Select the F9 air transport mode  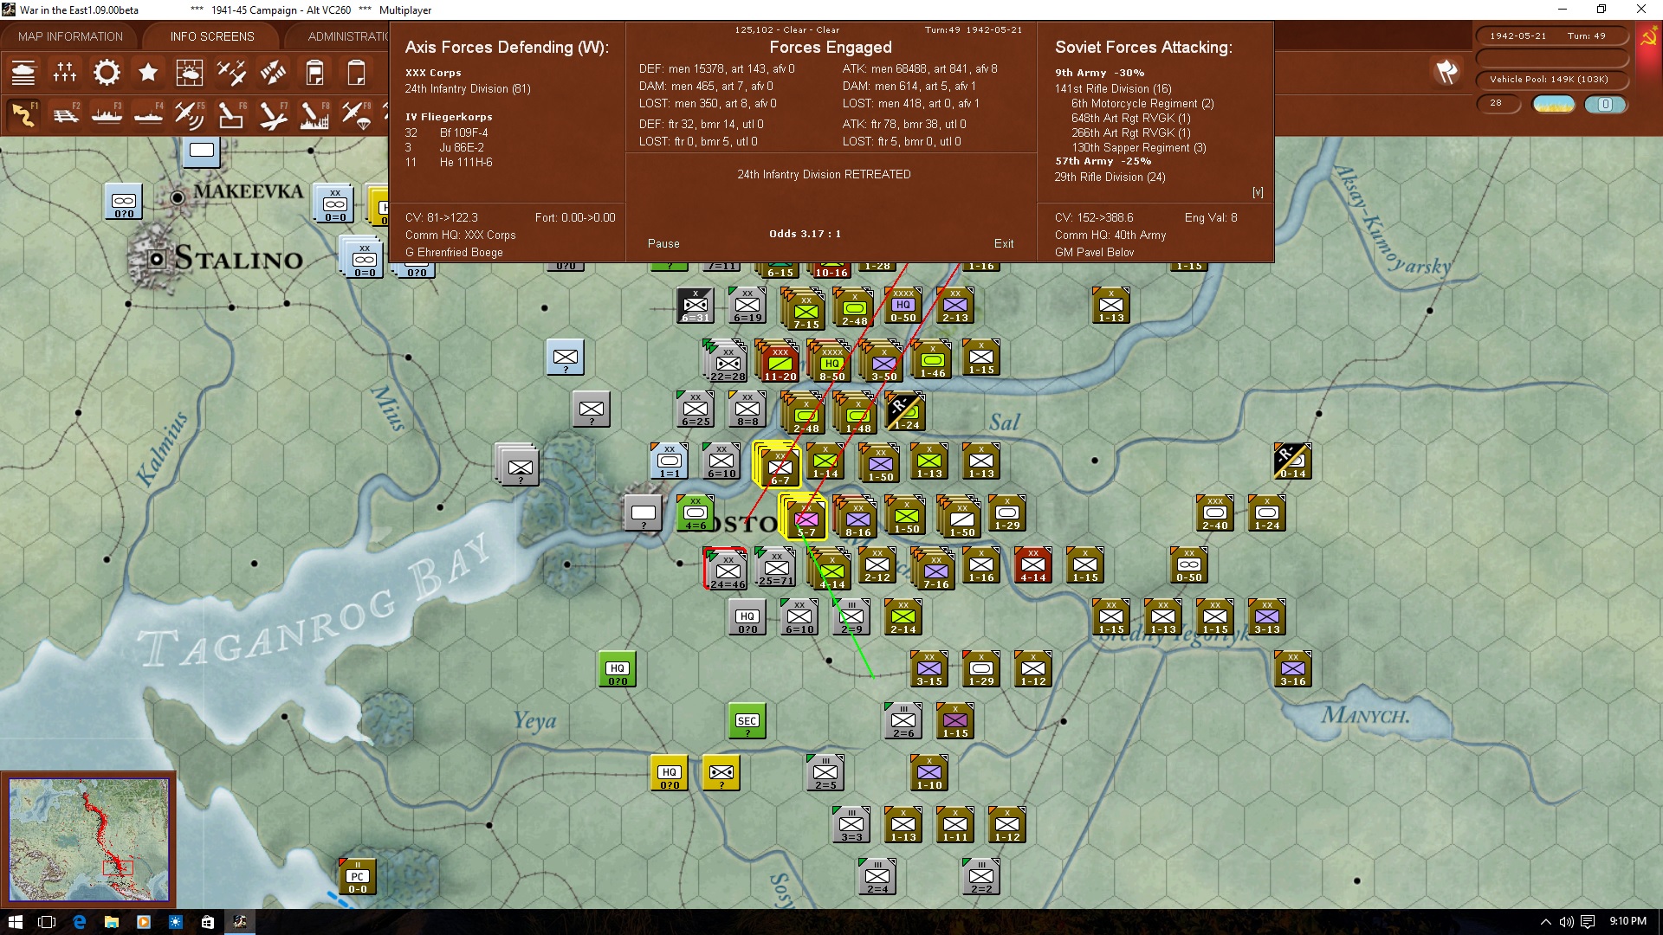[356, 115]
